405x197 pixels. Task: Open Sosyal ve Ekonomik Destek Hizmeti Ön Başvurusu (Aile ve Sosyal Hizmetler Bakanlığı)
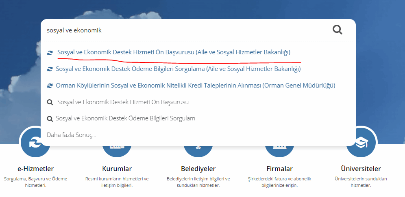pos(174,53)
